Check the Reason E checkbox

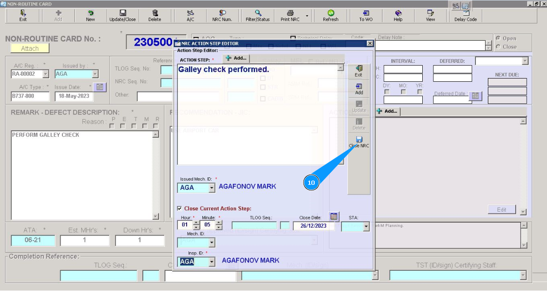pyautogui.click(x=123, y=126)
